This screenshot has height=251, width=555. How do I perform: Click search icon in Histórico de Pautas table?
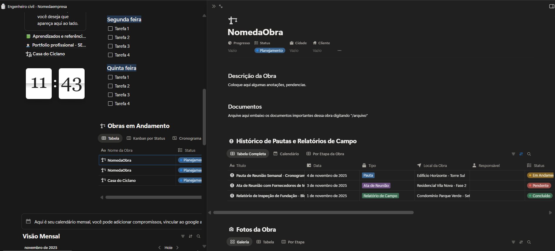(529, 154)
